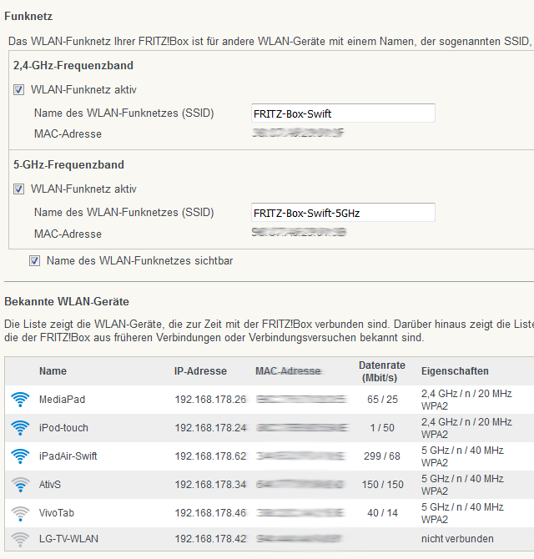Select the AtivS device name

pyautogui.click(x=50, y=485)
